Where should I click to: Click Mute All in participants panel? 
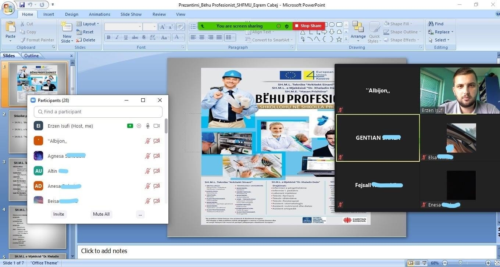[101, 214]
